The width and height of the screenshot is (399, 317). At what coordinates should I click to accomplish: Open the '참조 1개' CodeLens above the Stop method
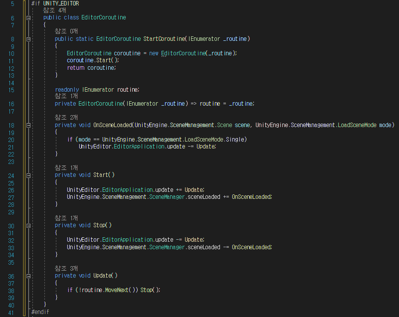point(66,218)
